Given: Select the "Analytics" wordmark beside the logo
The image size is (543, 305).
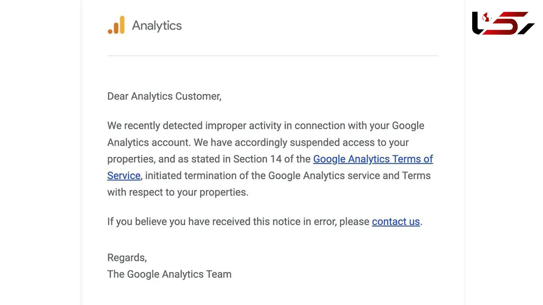Looking at the screenshot, I should 157,25.
